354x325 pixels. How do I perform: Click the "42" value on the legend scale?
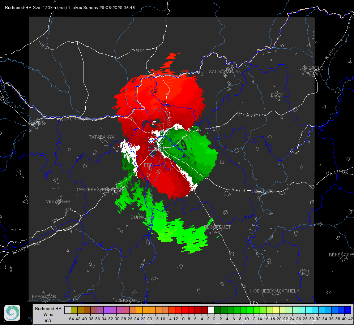coord(351,319)
